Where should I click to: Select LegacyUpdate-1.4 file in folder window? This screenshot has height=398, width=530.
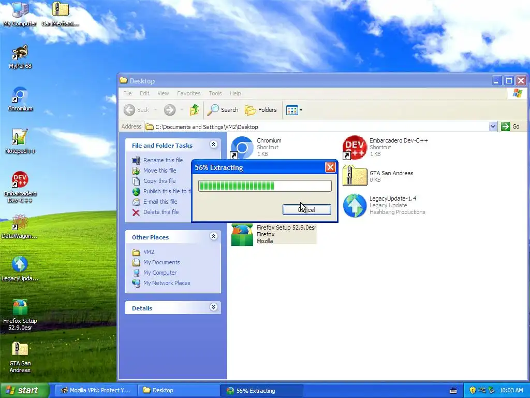point(384,205)
